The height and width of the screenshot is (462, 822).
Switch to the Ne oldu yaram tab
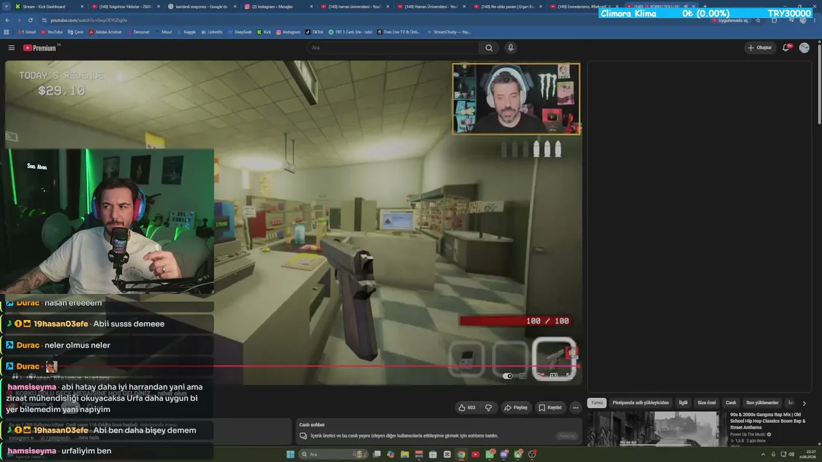[x=507, y=6]
